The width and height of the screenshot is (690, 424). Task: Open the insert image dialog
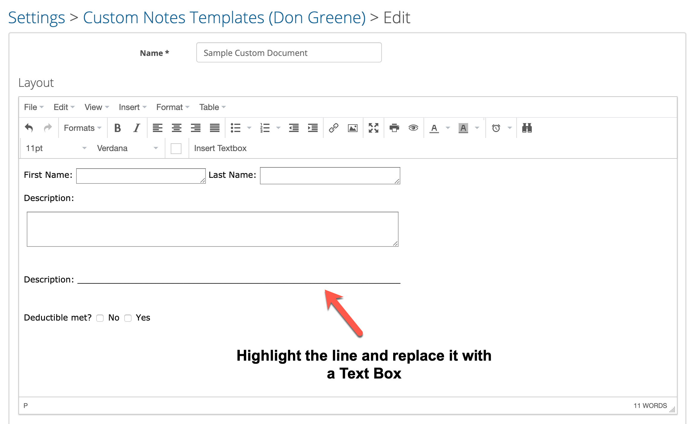point(352,128)
